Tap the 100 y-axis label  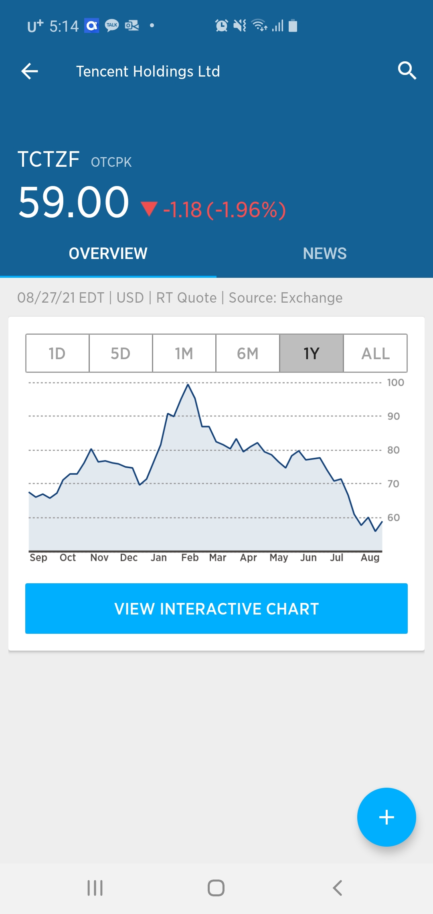pos(395,382)
